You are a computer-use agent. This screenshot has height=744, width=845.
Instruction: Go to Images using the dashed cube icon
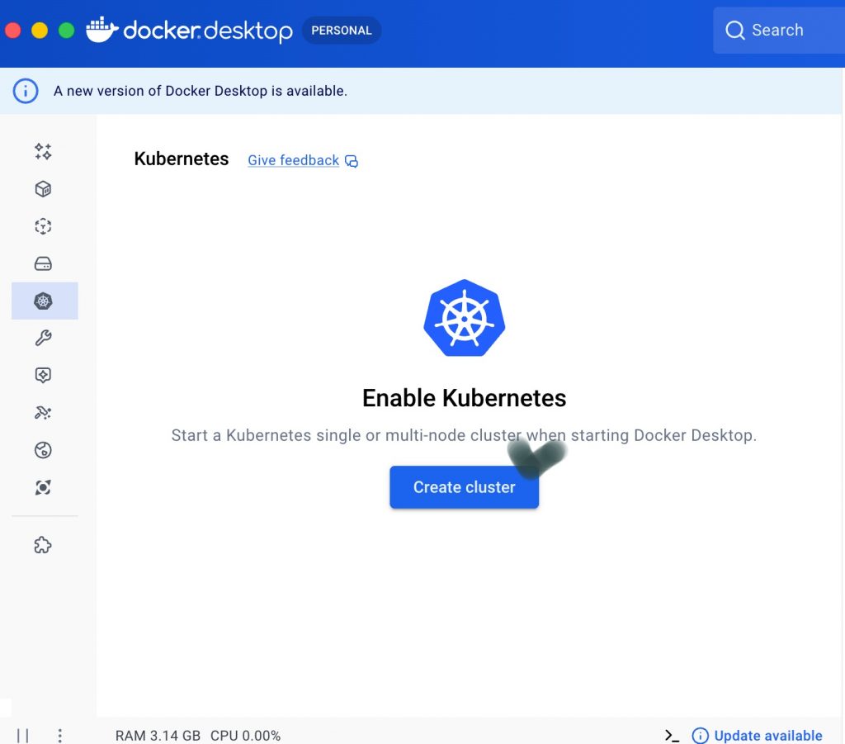pyautogui.click(x=43, y=226)
